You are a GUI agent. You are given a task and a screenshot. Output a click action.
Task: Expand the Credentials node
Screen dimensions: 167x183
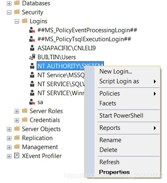pyautogui.click(x=17, y=121)
